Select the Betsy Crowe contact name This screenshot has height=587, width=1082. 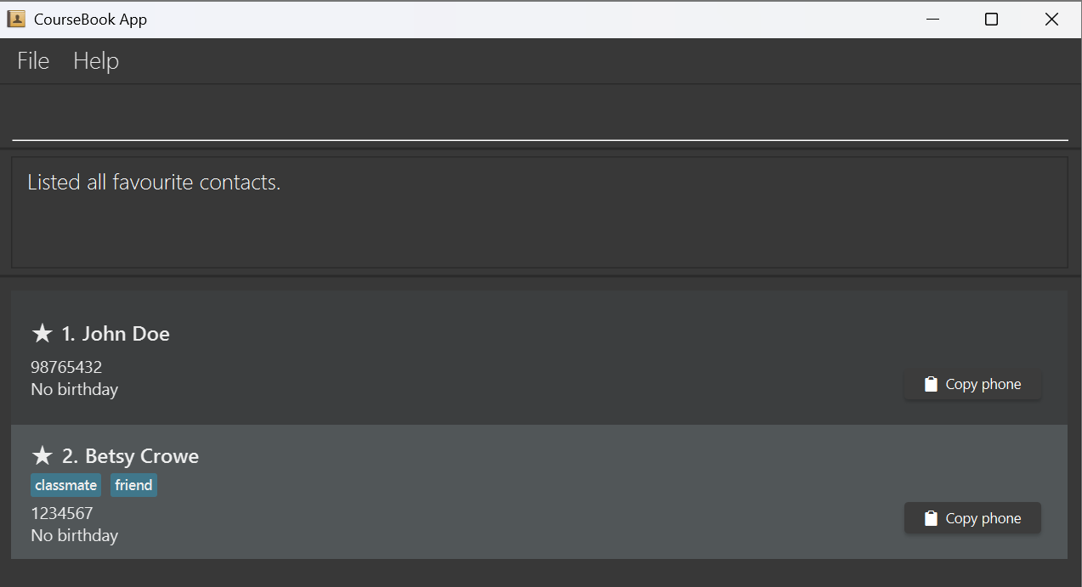(x=141, y=456)
